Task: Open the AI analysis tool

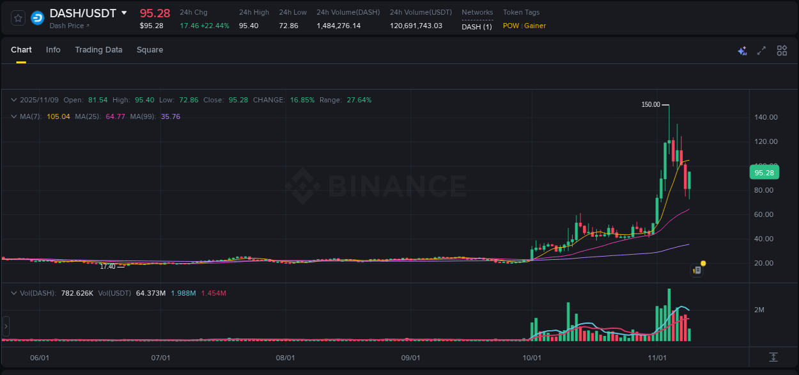Action: (742, 50)
